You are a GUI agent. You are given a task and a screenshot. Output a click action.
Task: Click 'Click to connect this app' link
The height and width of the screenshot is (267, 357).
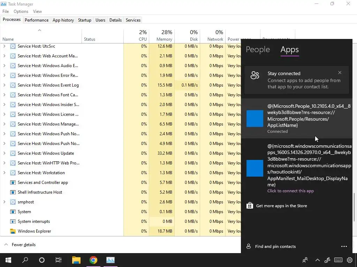point(290,191)
